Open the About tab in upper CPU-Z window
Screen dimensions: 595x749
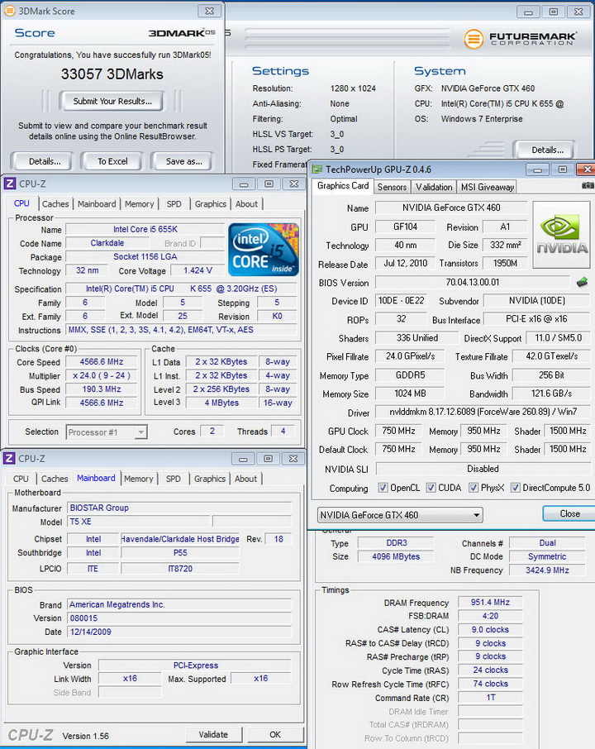[x=246, y=204]
